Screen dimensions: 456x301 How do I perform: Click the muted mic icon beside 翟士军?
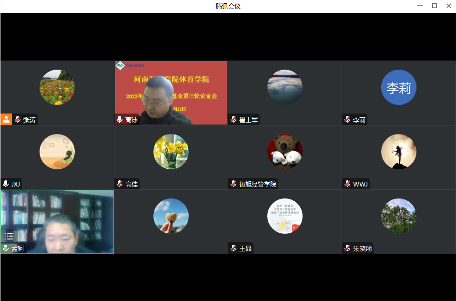point(233,120)
